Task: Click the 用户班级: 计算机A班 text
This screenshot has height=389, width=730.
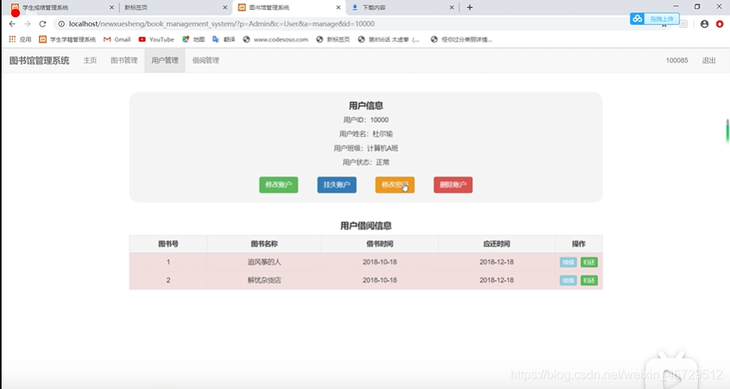Action: click(366, 148)
